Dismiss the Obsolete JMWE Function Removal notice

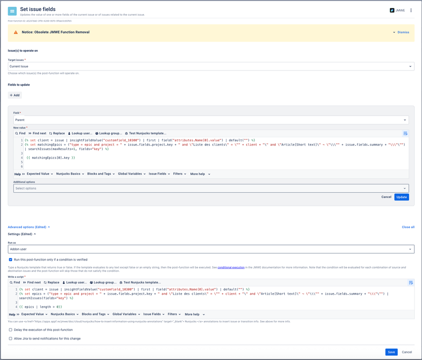click(403, 32)
